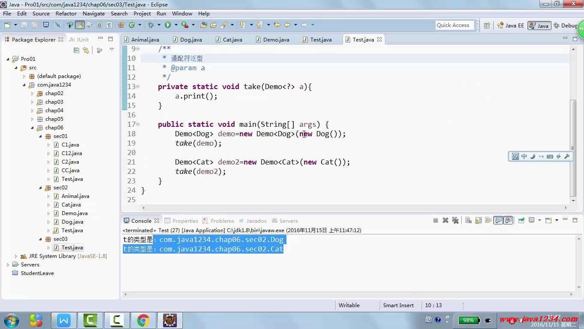Toggle Show Console on standard error change

(x=508, y=220)
